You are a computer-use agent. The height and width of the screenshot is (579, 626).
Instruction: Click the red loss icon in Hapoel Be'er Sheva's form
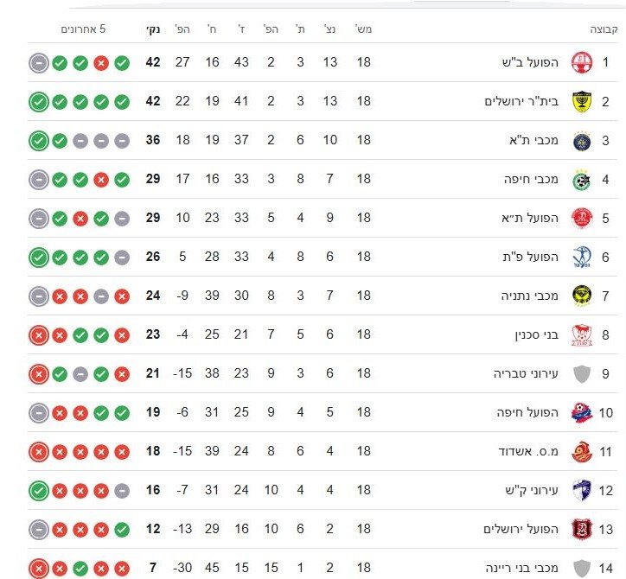[101, 63]
